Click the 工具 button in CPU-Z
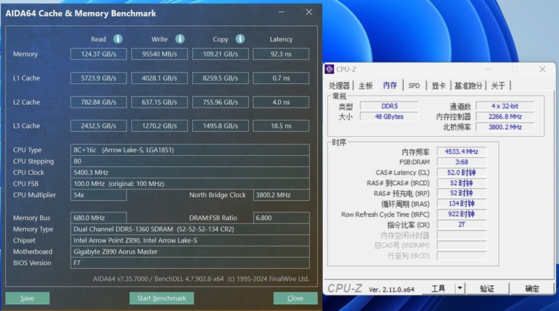The height and width of the screenshot is (311, 559). click(x=438, y=288)
